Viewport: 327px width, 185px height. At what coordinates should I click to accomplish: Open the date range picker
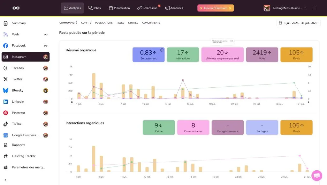(298, 23)
